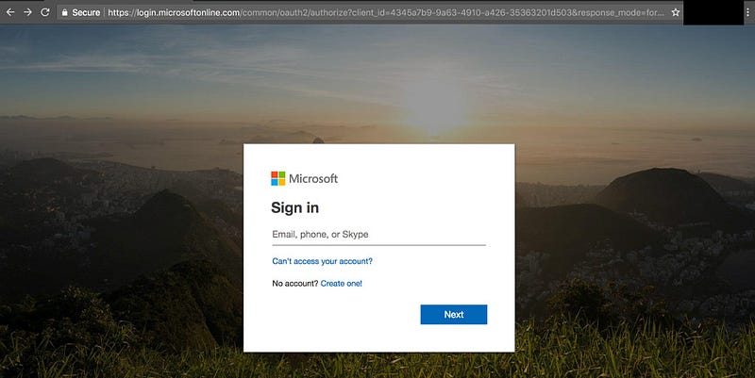Go back with the browser back arrow

(x=10, y=12)
